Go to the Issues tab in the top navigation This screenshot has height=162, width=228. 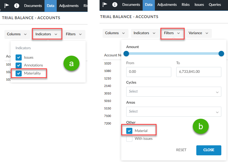tap(199, 5)
